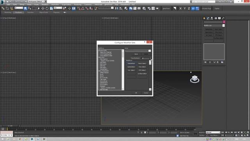Open the Render Setup icon

point(149,8)
